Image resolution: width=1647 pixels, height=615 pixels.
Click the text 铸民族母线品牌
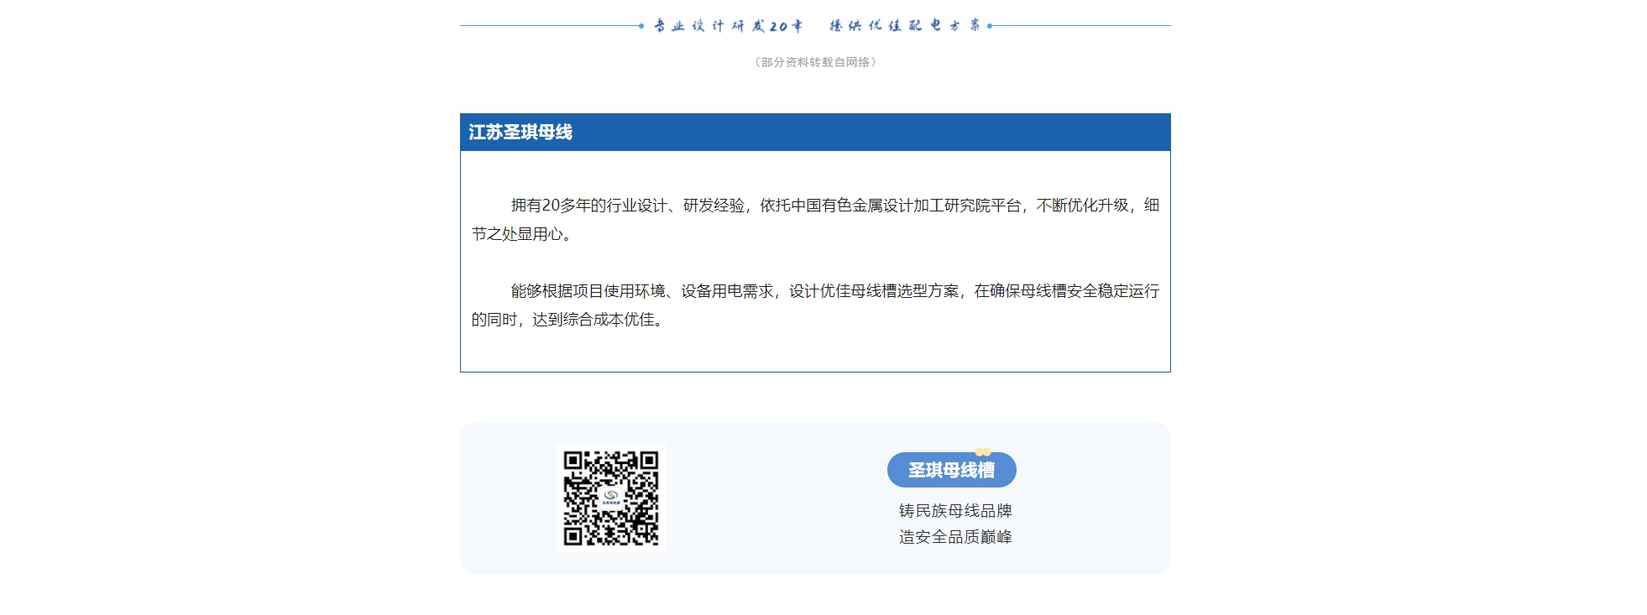[955, 511]
